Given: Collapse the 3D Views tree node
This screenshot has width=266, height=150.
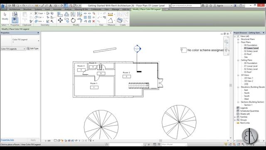Looking at the screenshot, I should click(238, 75).
